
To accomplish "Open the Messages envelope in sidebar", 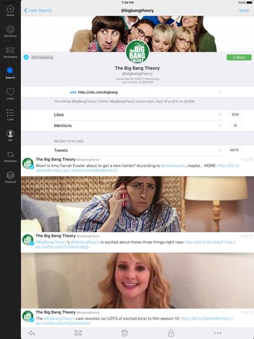I will coord(10,52).
